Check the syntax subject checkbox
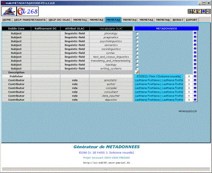212x173 pixels. (137, 53)
